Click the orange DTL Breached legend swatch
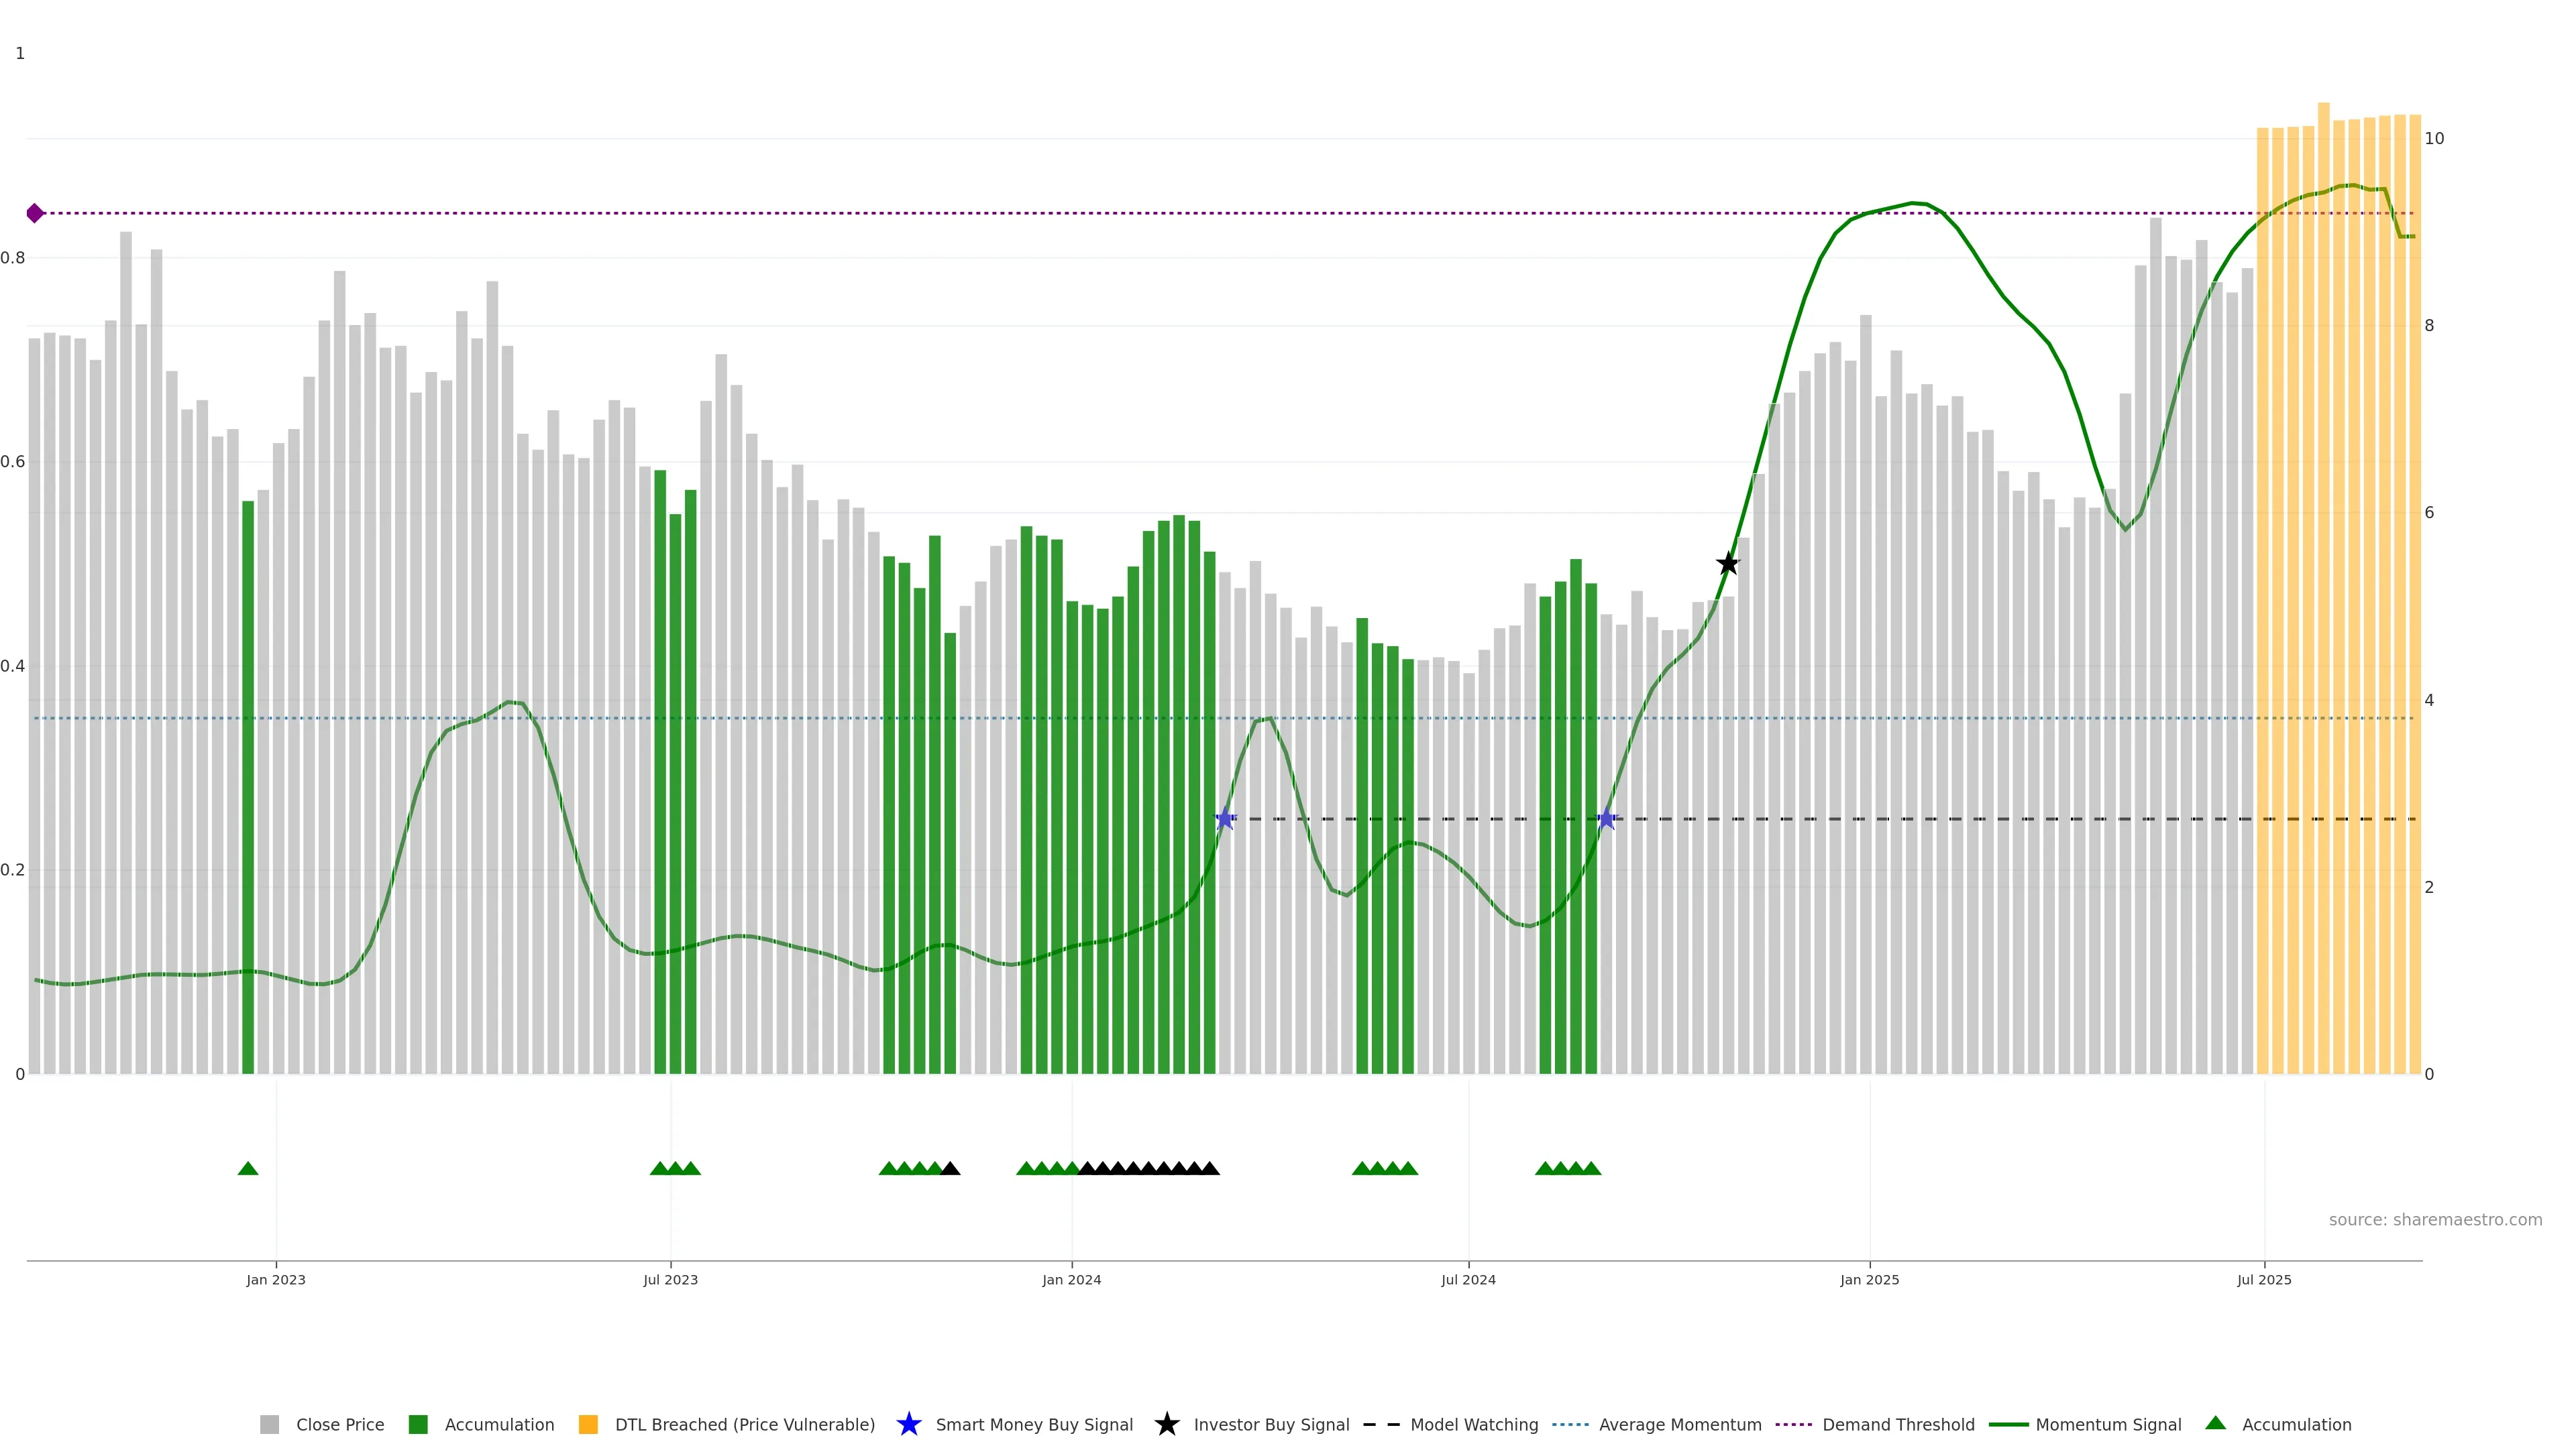This screenshot has height=1448, width=2576. pyautogui.click(x=588, y=1424)
